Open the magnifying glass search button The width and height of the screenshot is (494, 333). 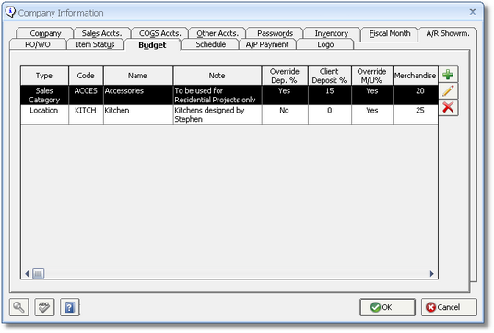(19, 307)
